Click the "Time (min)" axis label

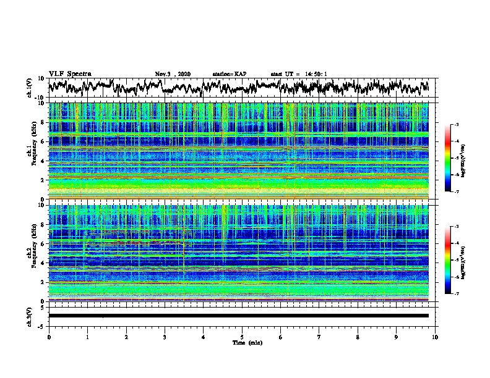click(247, 343)
